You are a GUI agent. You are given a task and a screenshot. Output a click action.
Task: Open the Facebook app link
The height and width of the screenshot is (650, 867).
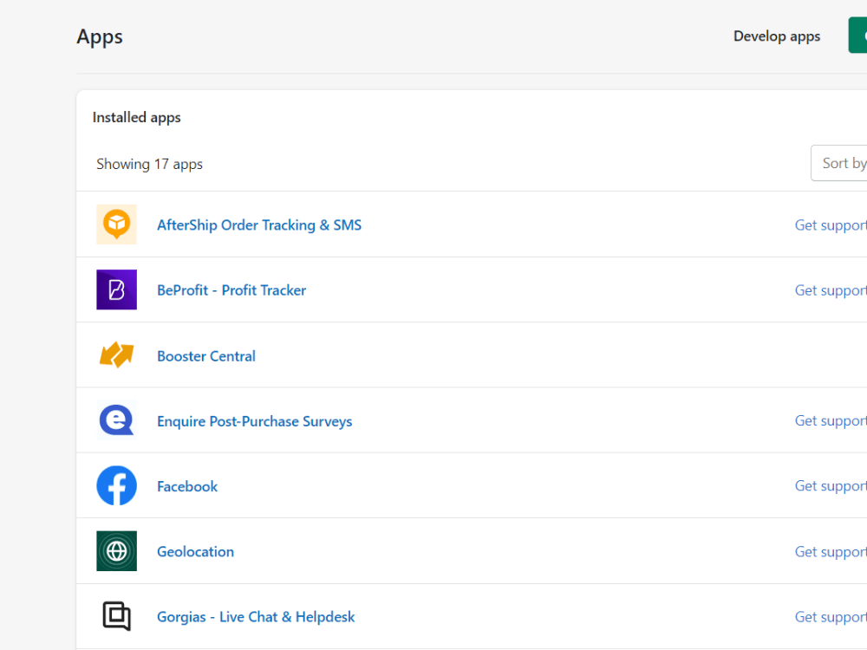click(187, 486)
